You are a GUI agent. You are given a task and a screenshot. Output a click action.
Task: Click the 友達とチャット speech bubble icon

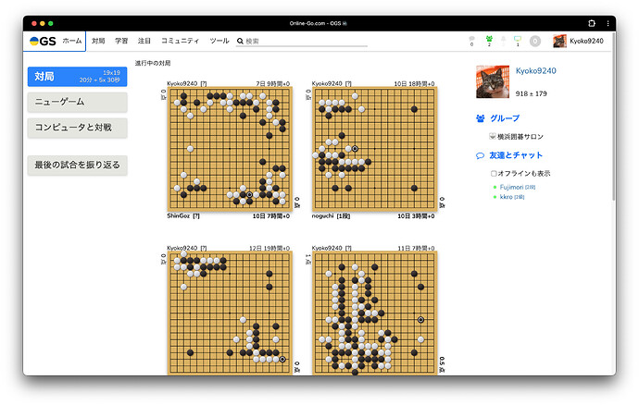click(480, 155)
